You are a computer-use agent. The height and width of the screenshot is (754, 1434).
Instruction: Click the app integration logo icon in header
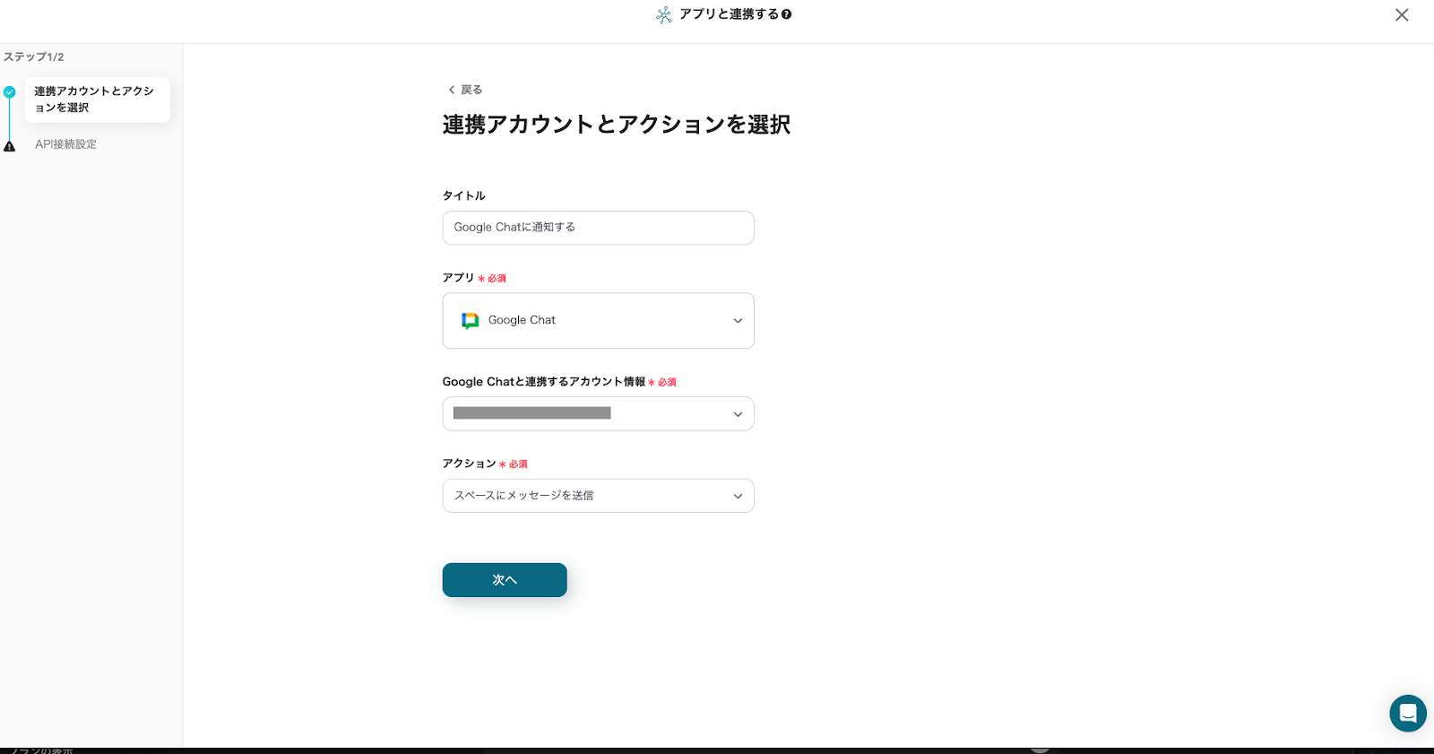coord(664,15)
